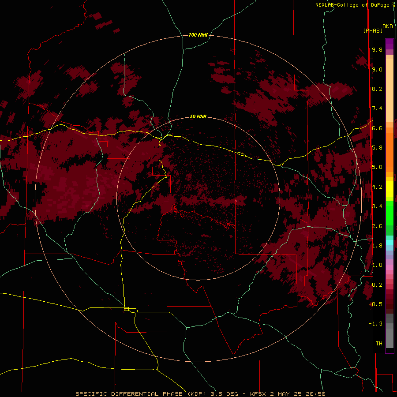Click the "DKD" label above the color scale
Image resolution: width=397 pixels, height=397 pixels.
(388, 26)
